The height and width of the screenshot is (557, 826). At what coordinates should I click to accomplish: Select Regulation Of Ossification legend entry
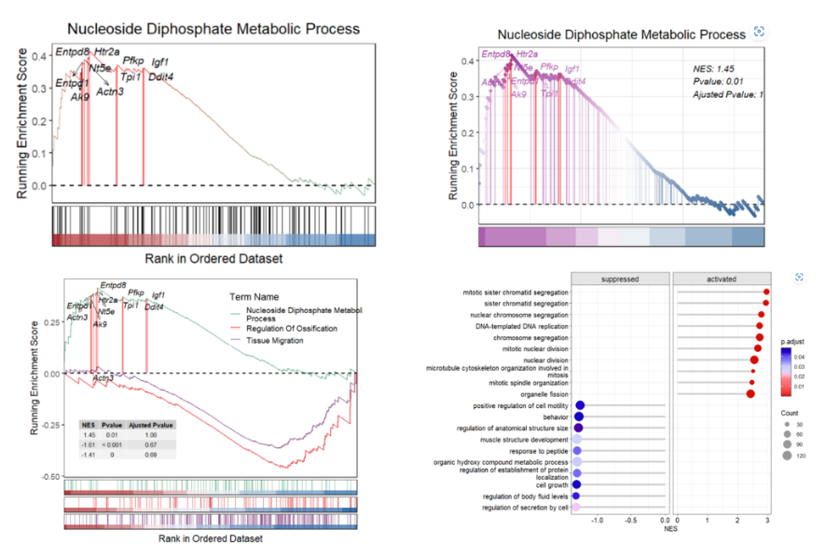point(292,329)
